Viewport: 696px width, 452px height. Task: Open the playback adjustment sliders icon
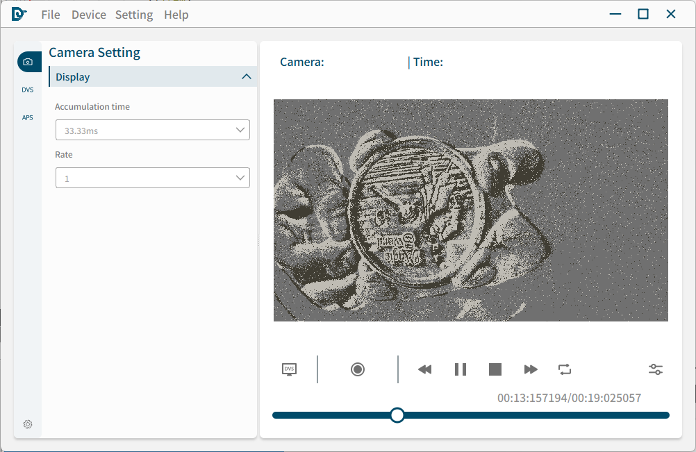[655, 369]
